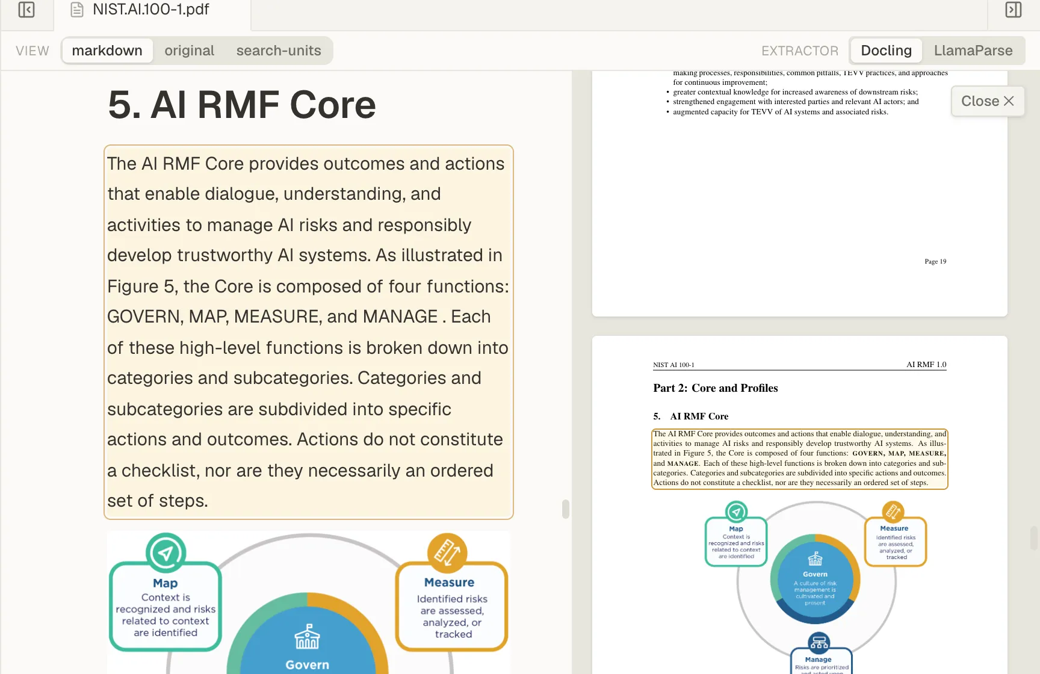Click the PDF pane scrollbar handle

click(1034, 538)
